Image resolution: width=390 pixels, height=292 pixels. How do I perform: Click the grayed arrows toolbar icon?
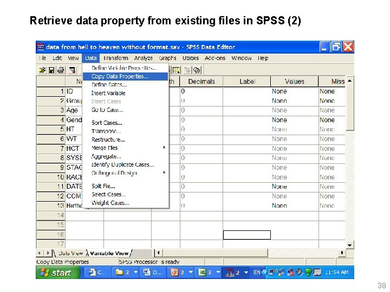point(188,70)
